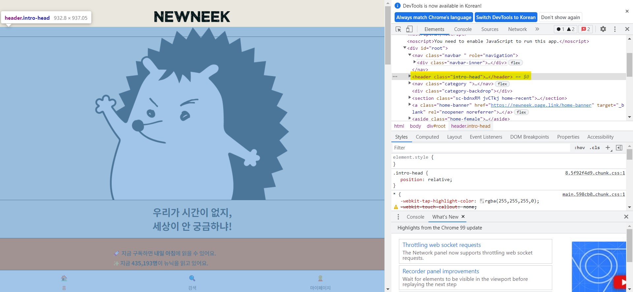Click the warning icon beside webkit-touch-callout
Viewport: 633px width, 292px height.
tap(396, 207)
